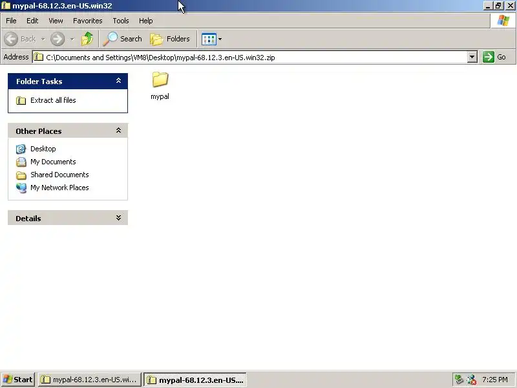
Task: Expand the Details panel
Action: 118,218
